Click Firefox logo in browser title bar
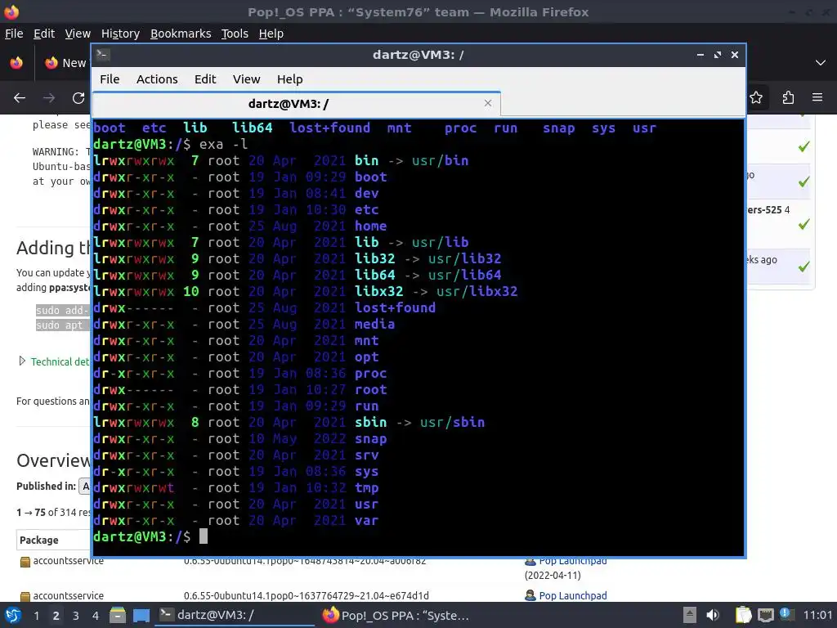 [x=11, y=11]
